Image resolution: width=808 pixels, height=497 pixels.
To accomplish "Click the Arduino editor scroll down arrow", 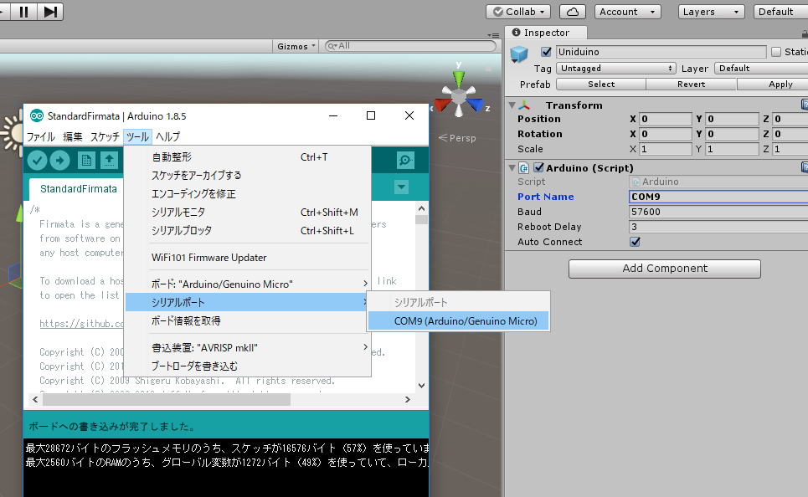I will (421, 385).
